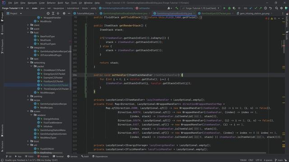
Task: Open the Terminal tool window
Action: (x=58, y=157)
